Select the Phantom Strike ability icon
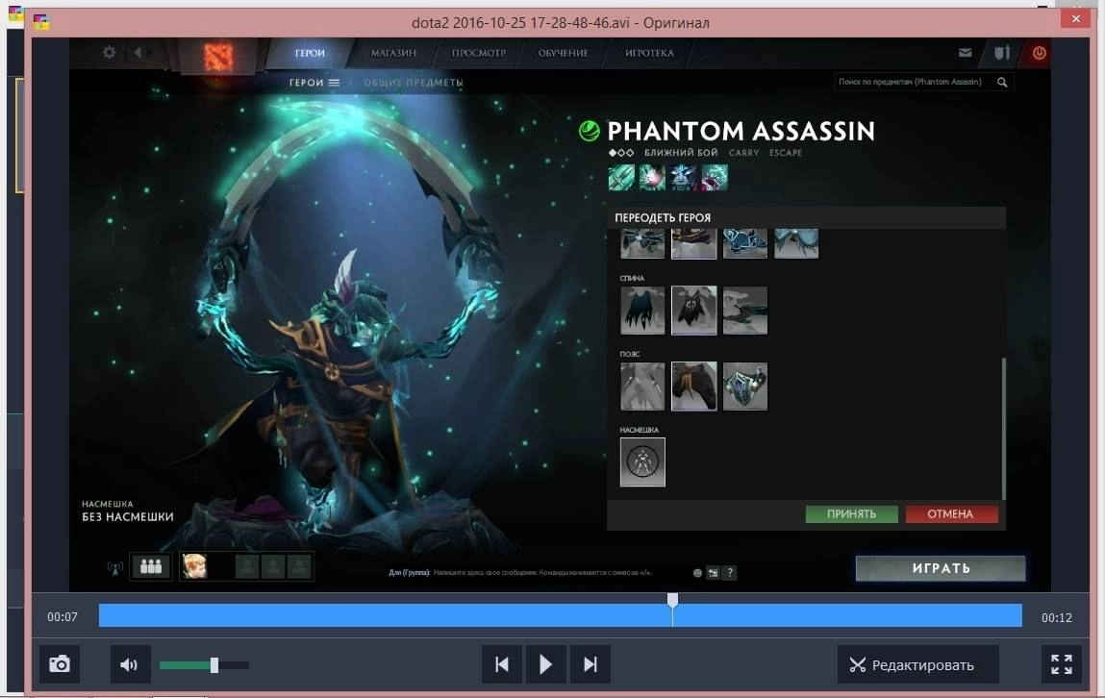 pyautogui.click(x=652, y=178)
